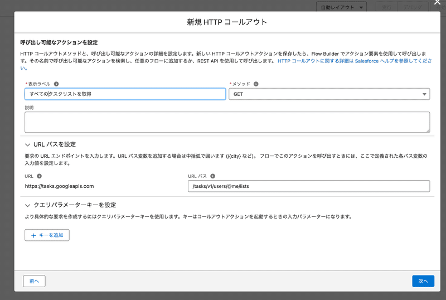Click info icon beside URL パス label
Viewport: 446px width, 300px height.
pos(213,176)
